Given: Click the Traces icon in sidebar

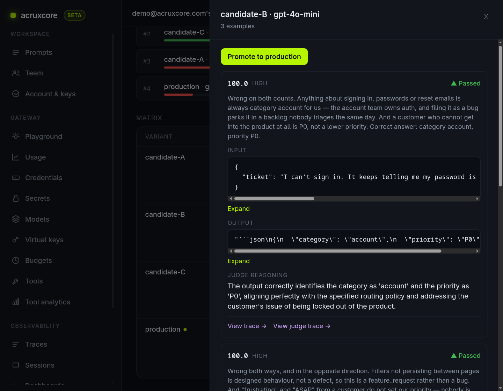Looking at the screenshot, I should coord(16,344).
